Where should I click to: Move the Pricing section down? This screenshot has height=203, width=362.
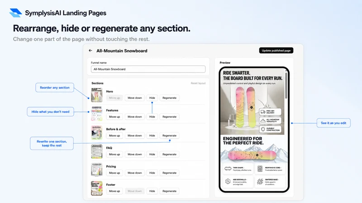coord(135,173)
